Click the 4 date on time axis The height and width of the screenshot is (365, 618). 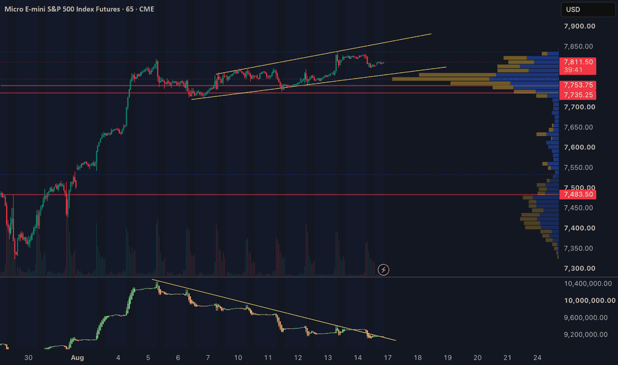pyautogui.click(x=118, y=358)
